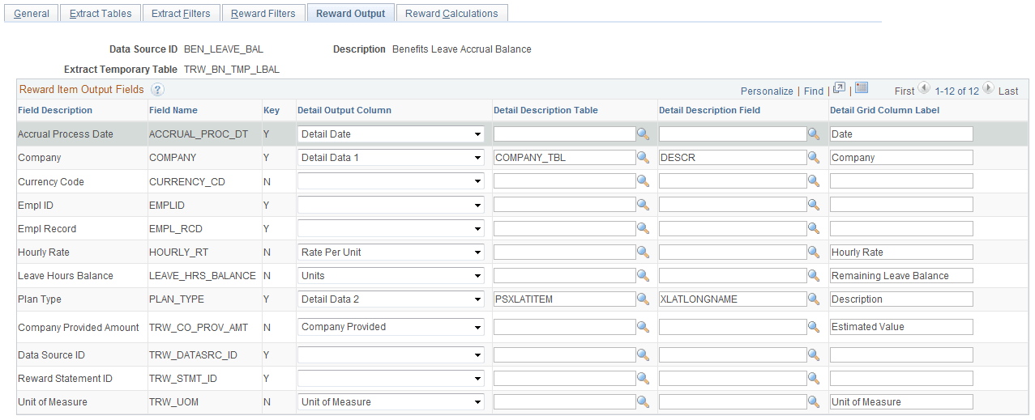Open lookup beside DESCR description field
Screen dimensions: 1035x420
coord(814,158)
